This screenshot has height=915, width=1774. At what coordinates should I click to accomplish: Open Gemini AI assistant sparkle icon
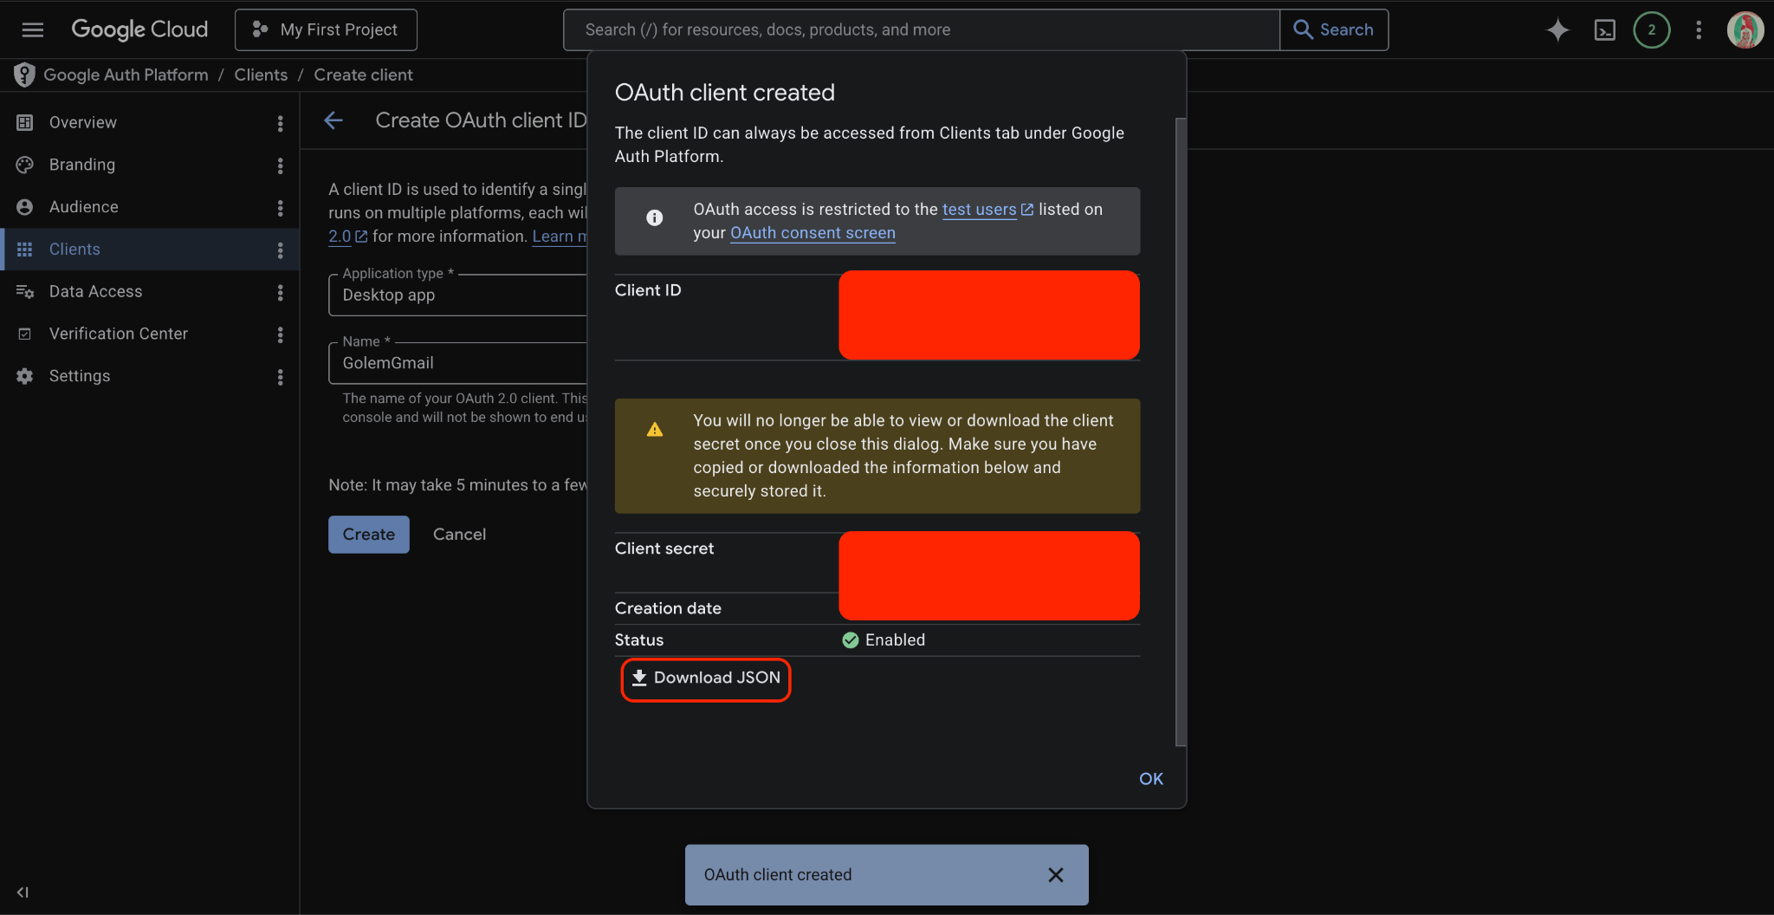pyautogui.click(x=1557, y=30)
